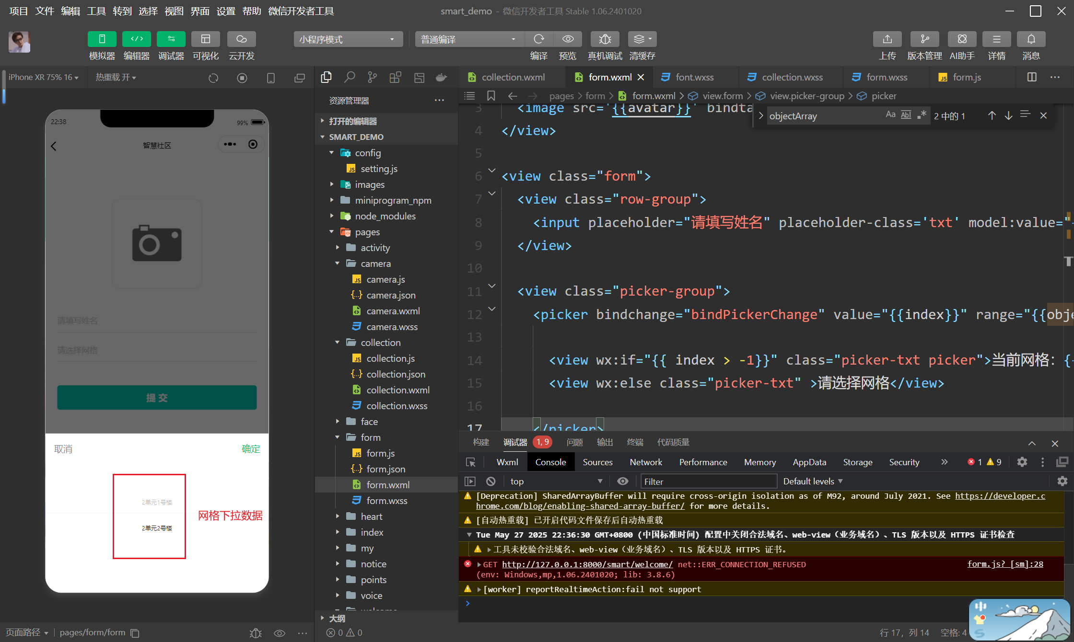Viewport: 1074px width, 642px height.
Task: Switch to the Network devtools tab
Action: [x=645, y=462]
